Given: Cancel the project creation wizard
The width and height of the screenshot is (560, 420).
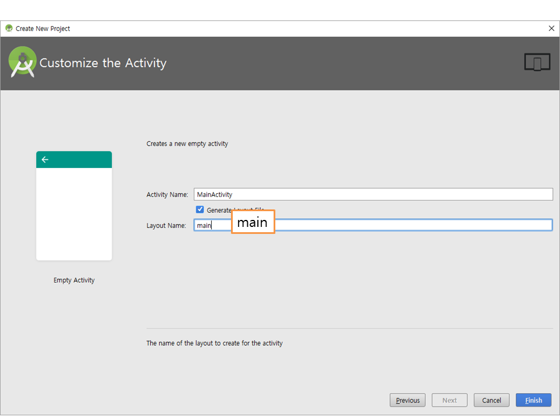Looking at the screenshot, I should [x=491, y=400].
